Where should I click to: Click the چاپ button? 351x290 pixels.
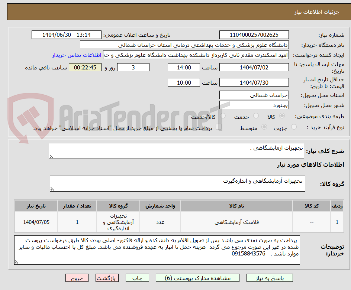click(x=137, y=278)
